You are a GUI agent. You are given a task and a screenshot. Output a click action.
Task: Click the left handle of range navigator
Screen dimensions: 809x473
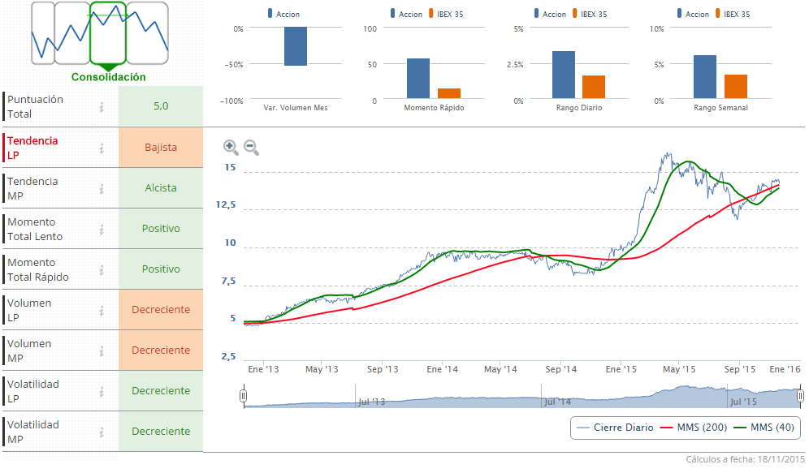pyautogui.click(x=243, y=396)
